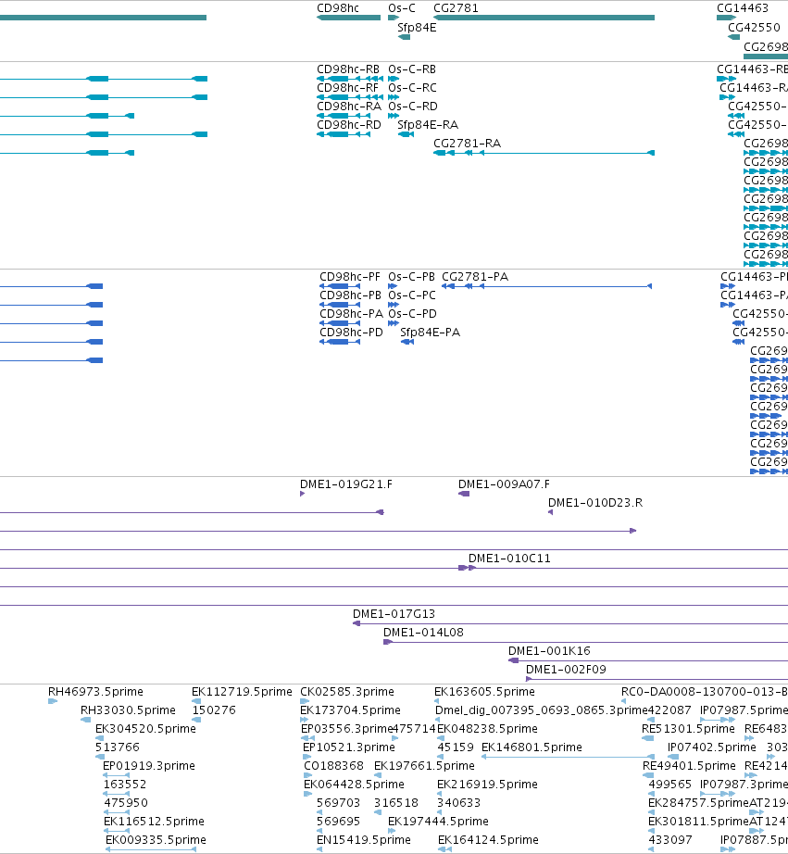
Task: Click transcript label Os-C-RC
Action: click(x=412, y=88)
